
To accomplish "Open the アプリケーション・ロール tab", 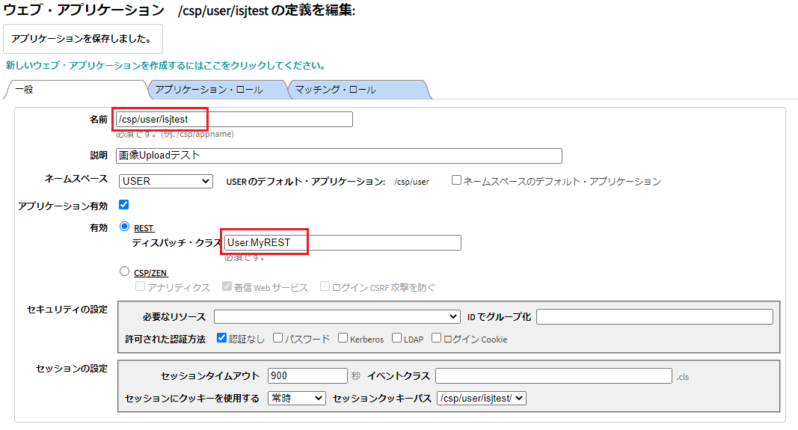I will pos(208,90).
